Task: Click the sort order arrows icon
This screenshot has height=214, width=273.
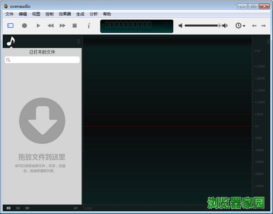Action: [x=76, y=208]
